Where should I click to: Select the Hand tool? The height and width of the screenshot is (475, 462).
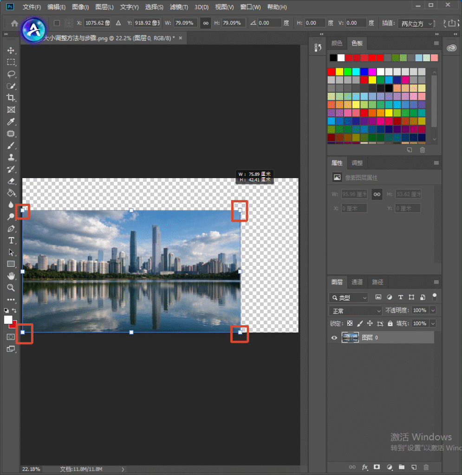[x=11, y=276]
